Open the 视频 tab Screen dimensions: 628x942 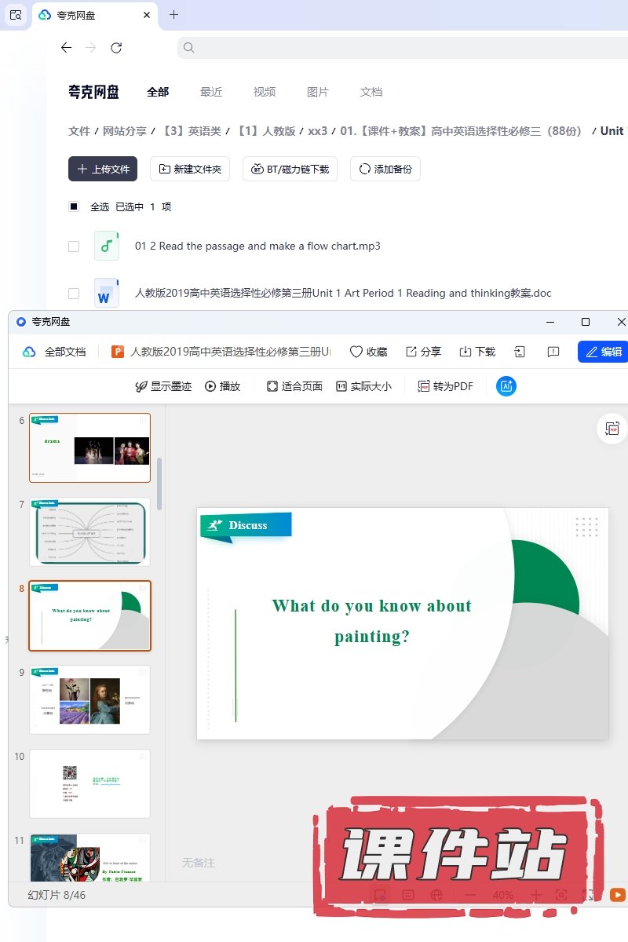point(265,92)
